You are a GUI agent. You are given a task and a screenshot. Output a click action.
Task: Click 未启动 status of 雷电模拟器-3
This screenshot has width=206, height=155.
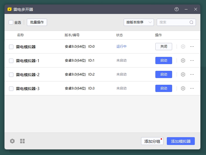click(121, 88)
